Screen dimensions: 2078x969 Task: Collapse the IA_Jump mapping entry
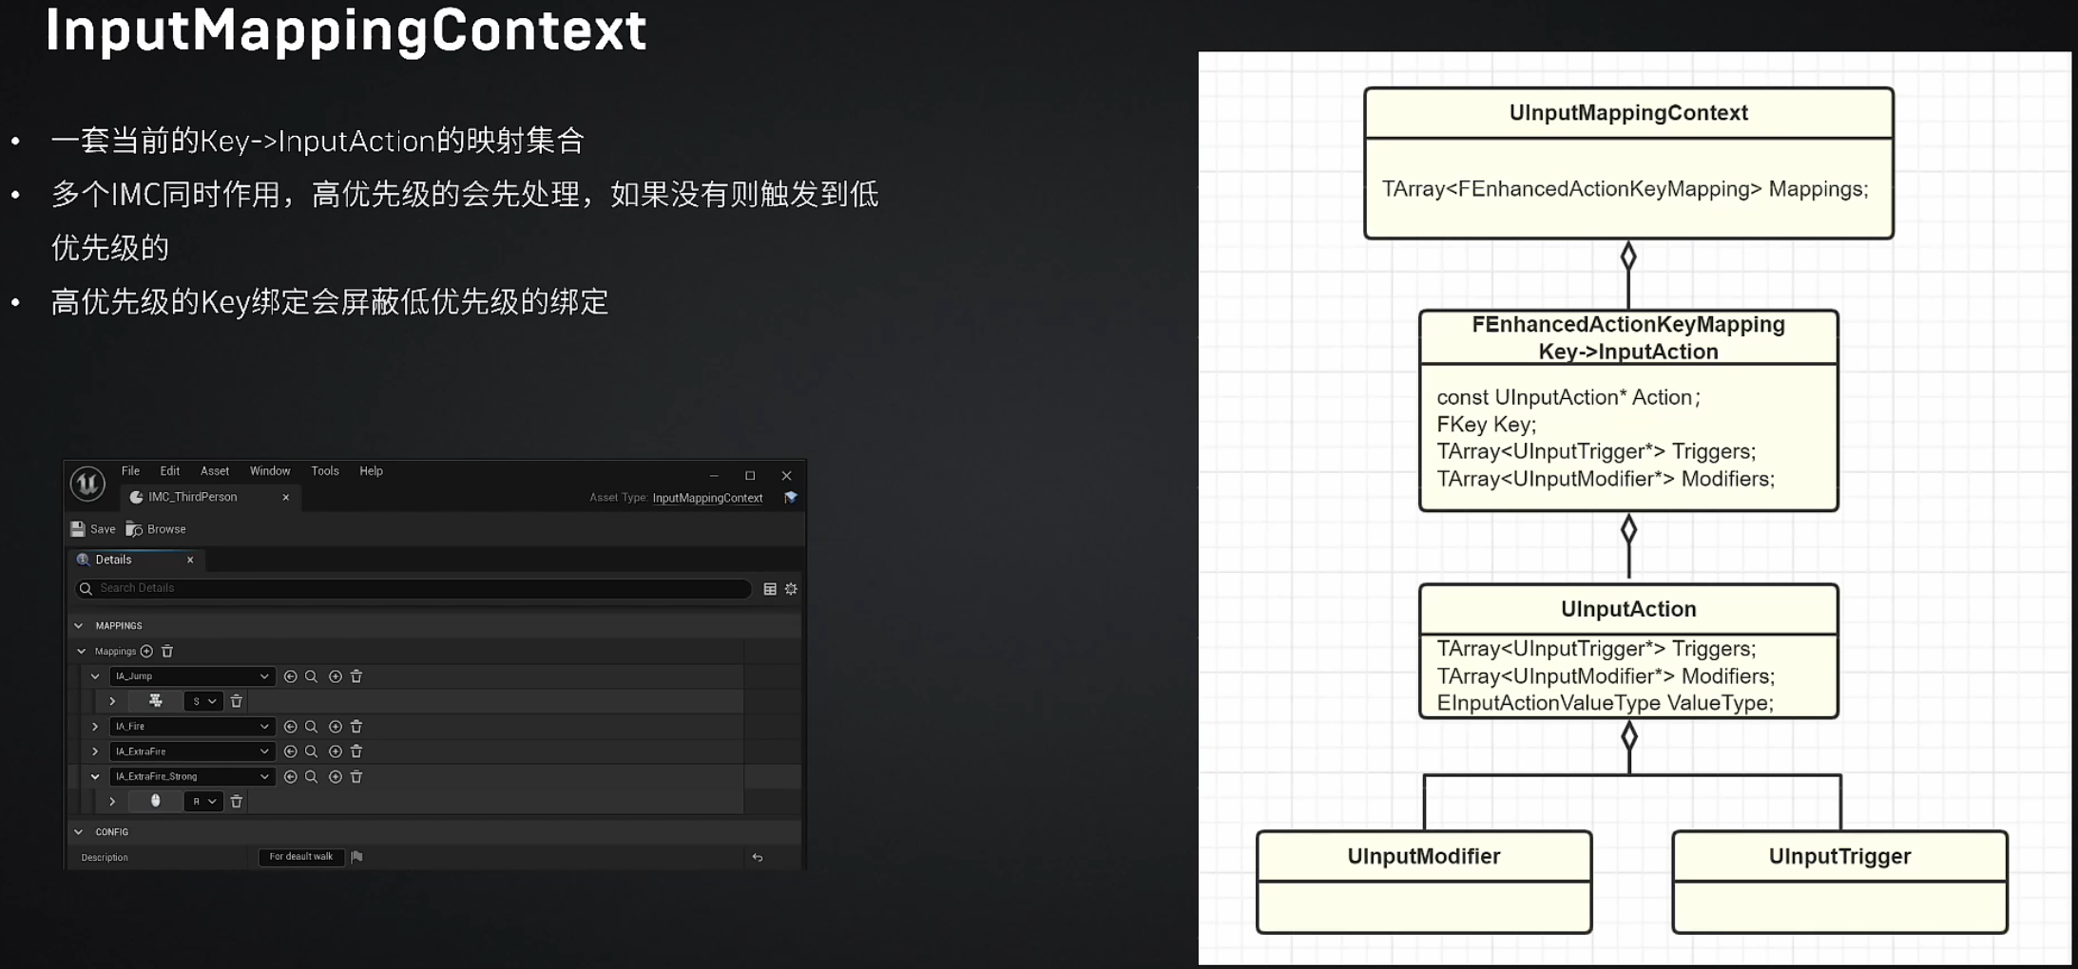(x=95, y=676)
